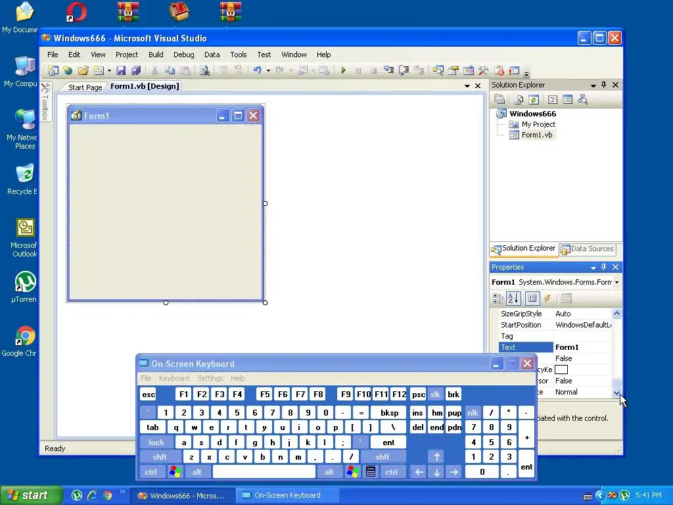Open Error List from the toolbar icon
673x505 pixels.
coord(499,70)
